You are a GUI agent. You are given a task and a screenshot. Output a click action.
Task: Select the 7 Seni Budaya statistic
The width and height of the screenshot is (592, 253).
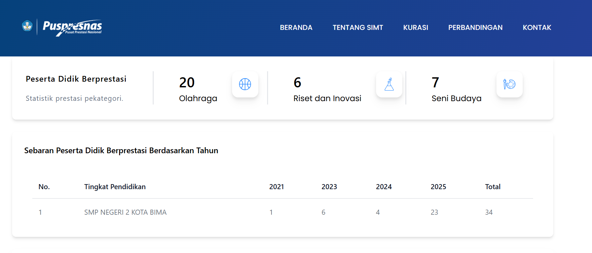[x=456, y=89]
